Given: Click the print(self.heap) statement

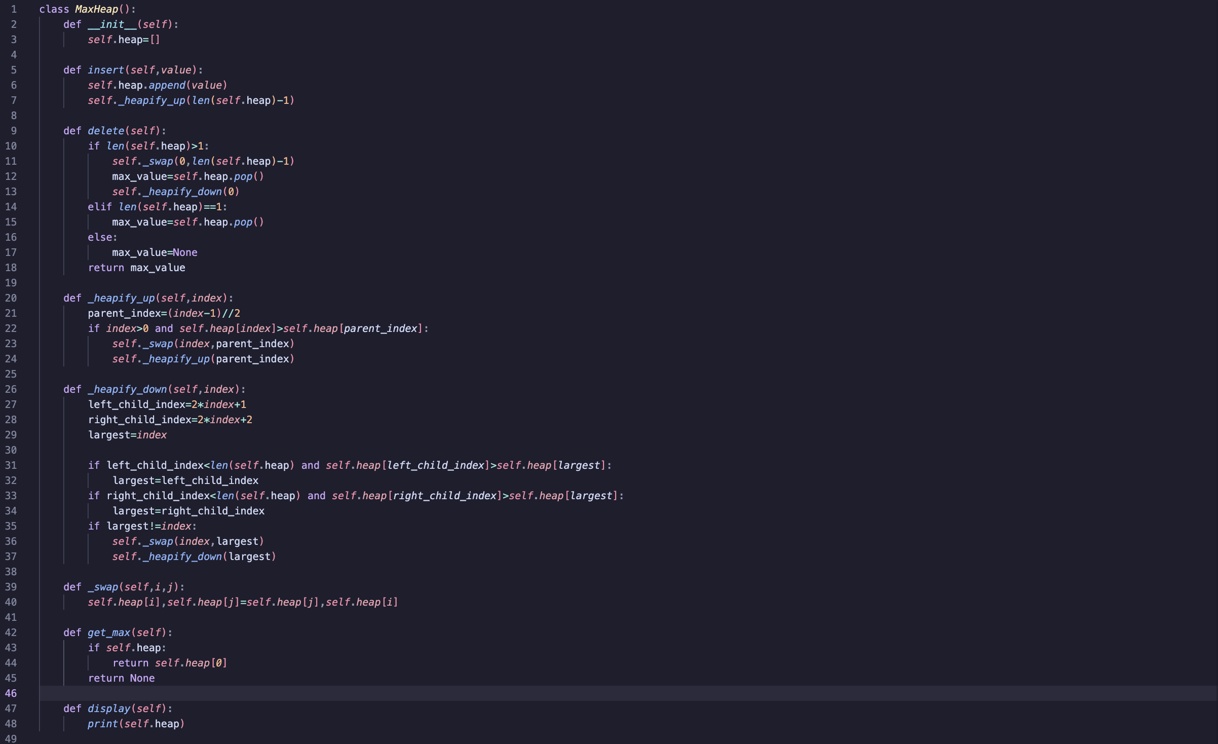Looking at the screenshot, I should coord(136,724).
